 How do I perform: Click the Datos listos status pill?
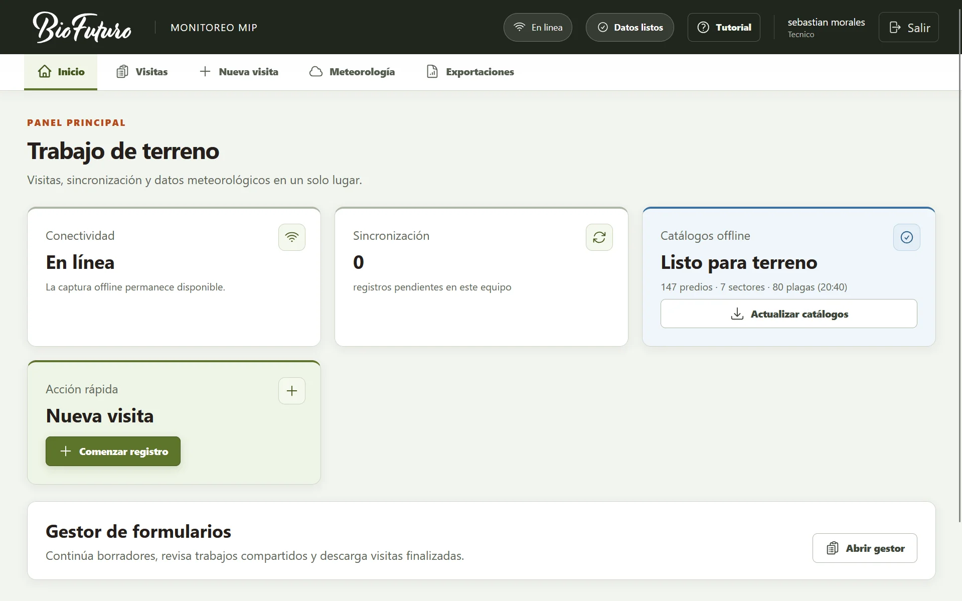point(630,27)
